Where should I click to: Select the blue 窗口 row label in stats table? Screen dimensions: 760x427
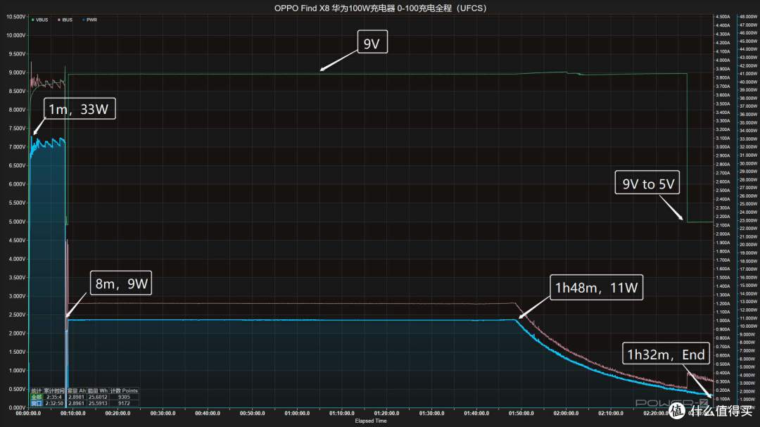click(x=37, y=403)
